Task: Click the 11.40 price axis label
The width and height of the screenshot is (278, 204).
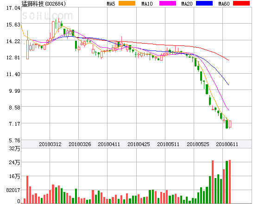Action: [13, 74]
